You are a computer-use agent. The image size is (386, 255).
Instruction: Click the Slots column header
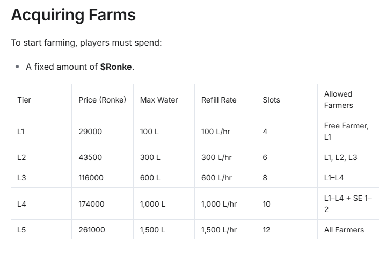click(x=271, y=100)
